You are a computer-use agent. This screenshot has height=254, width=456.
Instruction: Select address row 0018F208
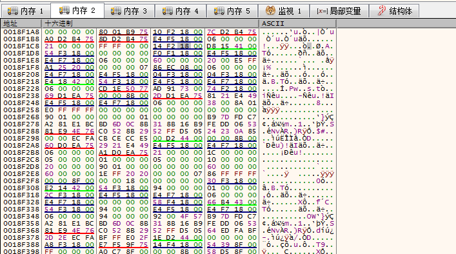21,74
